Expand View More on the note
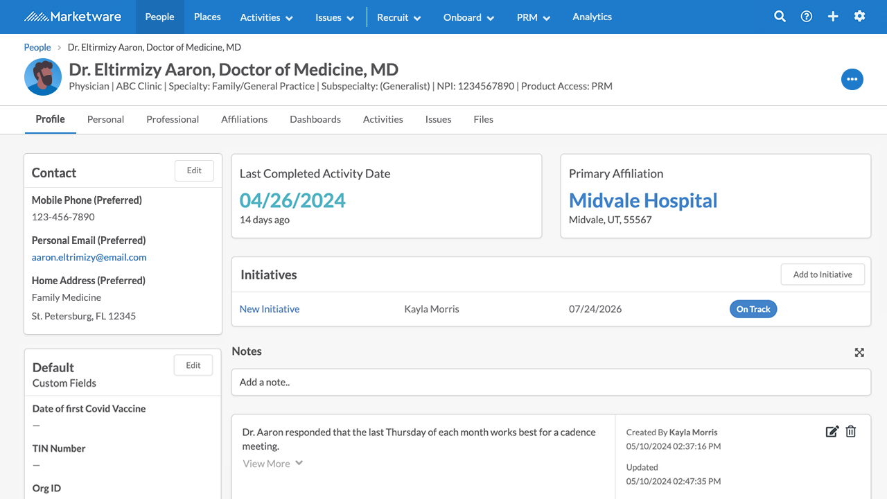The width and height of the screenshot is (887, 499). (x=272, y=464)
